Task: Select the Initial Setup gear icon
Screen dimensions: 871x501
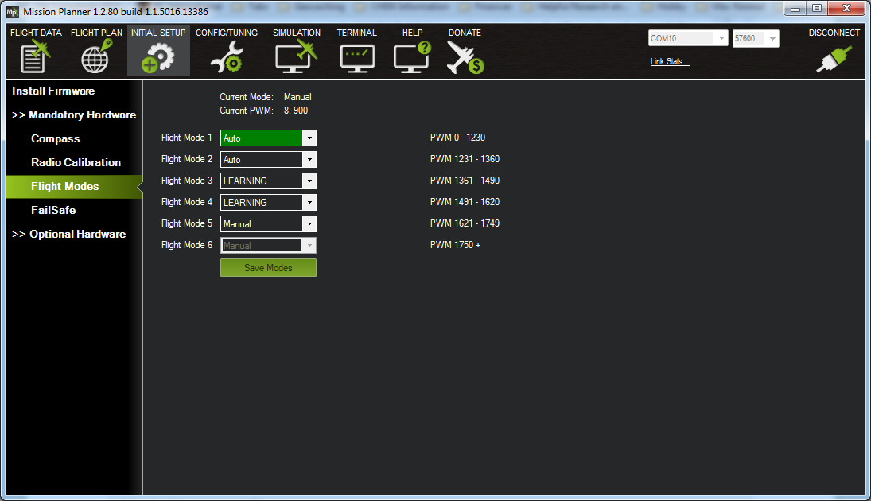Action: tap(157, 58)
